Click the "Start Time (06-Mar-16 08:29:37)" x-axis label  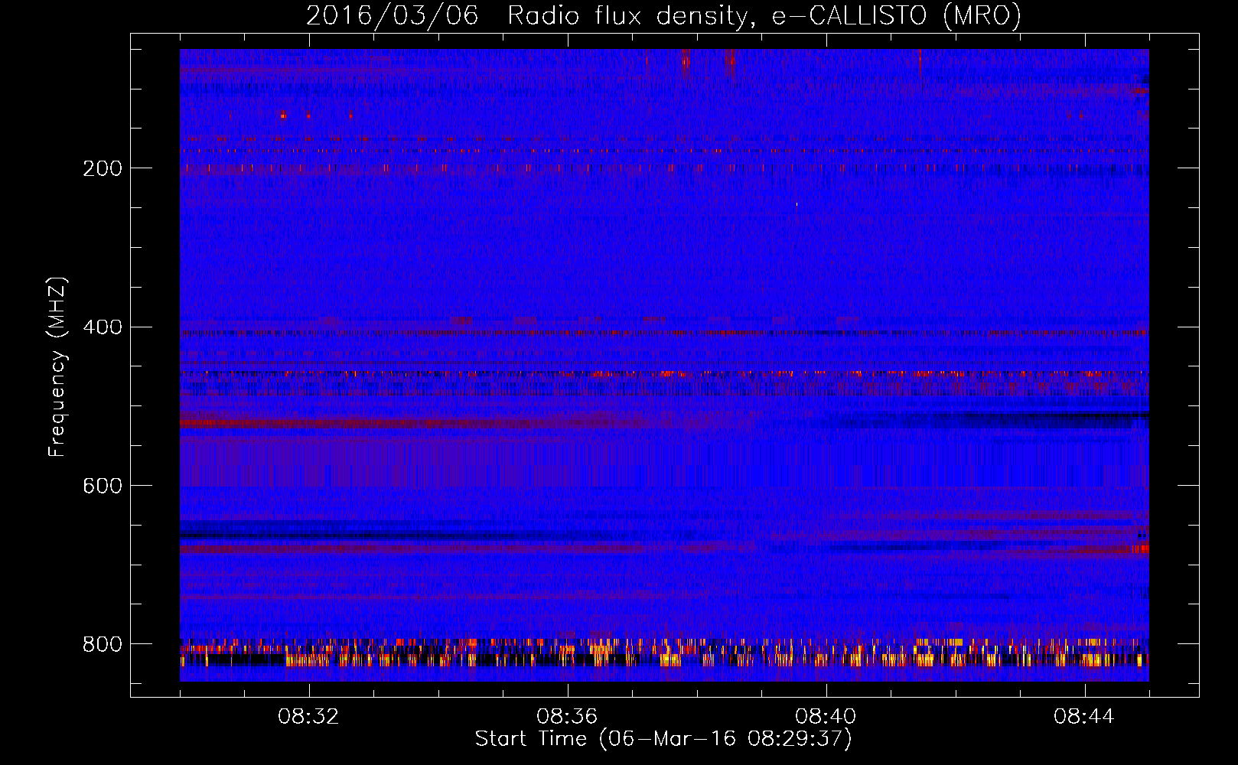click(663, 739)
